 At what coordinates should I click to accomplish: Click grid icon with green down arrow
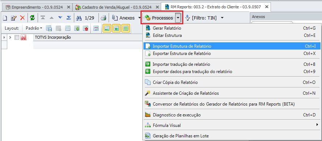pos(77,28)
